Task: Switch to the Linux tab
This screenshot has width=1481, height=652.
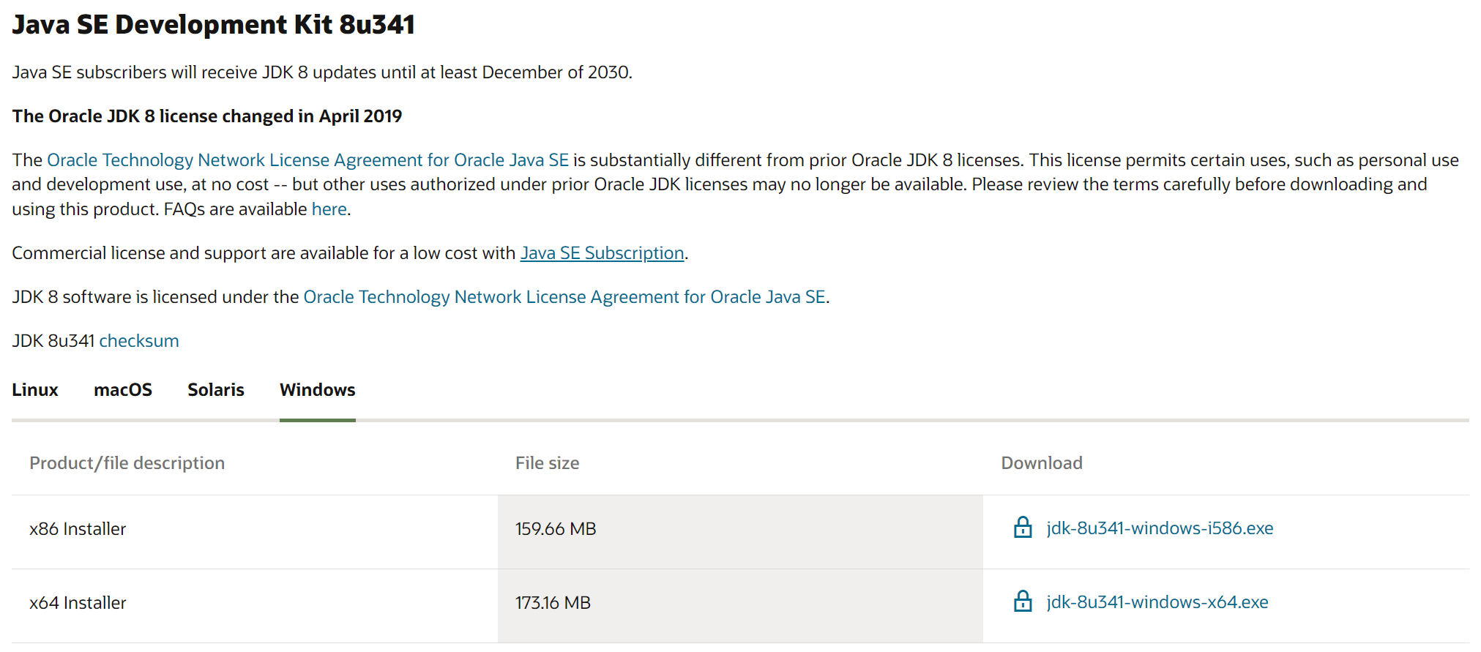Action: coord(35,390)
